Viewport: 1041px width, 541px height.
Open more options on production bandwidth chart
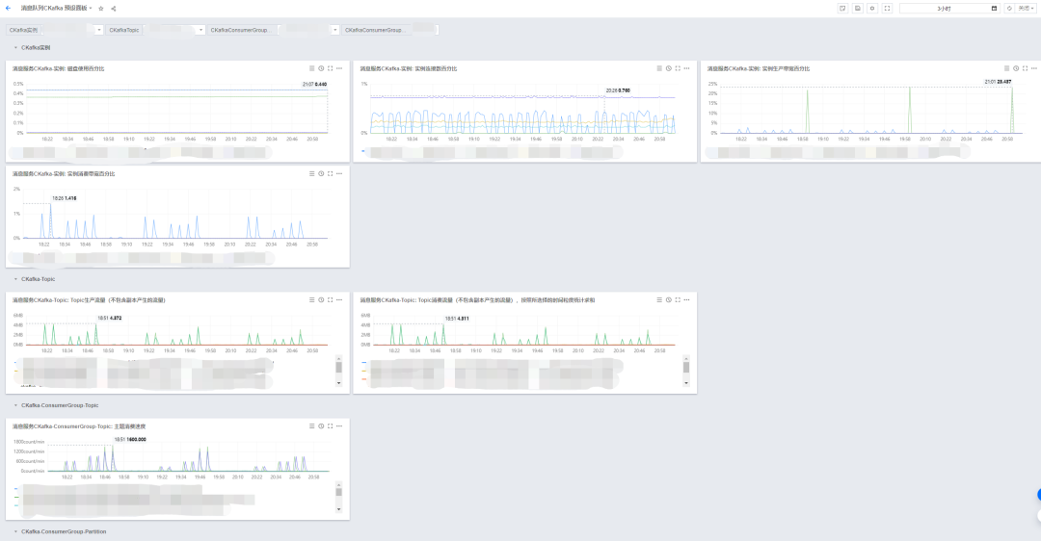(x=1034, y=68)
